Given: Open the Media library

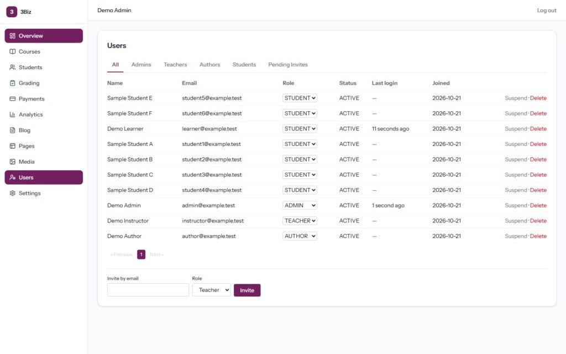Looking at the screenshot, I should (44, 162).
